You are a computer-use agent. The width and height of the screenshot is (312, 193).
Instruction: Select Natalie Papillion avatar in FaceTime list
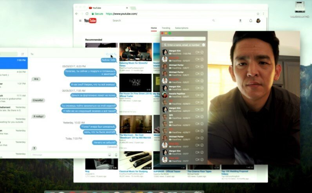click(165, 95)
